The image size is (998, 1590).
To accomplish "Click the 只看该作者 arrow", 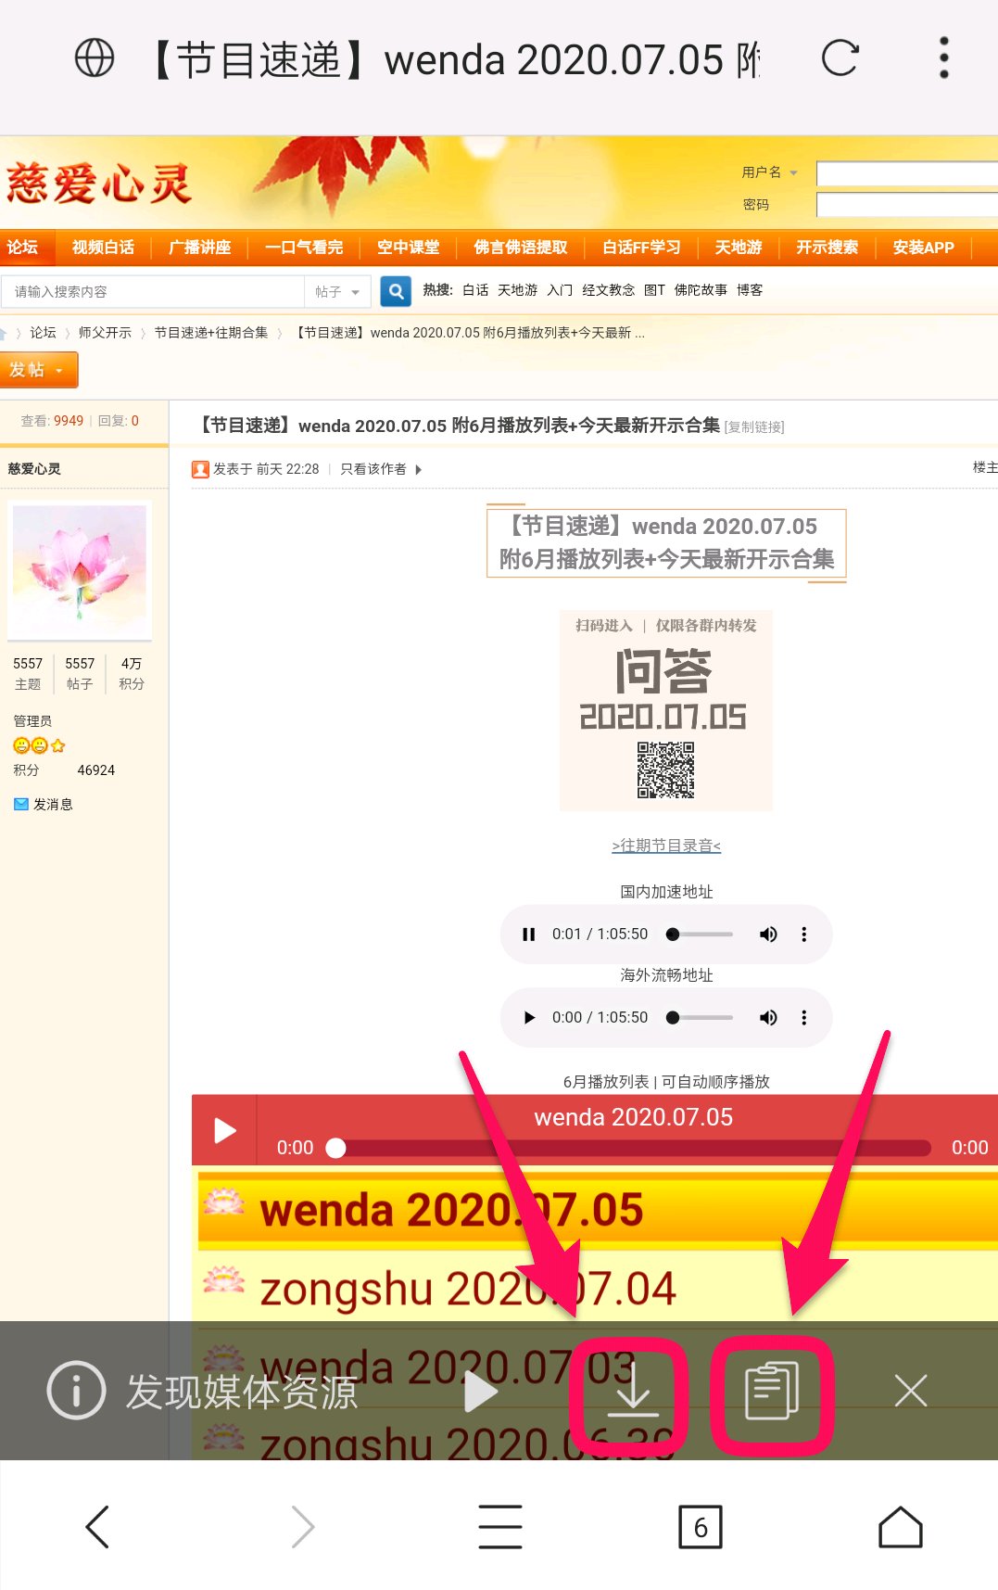I will 418,469.
